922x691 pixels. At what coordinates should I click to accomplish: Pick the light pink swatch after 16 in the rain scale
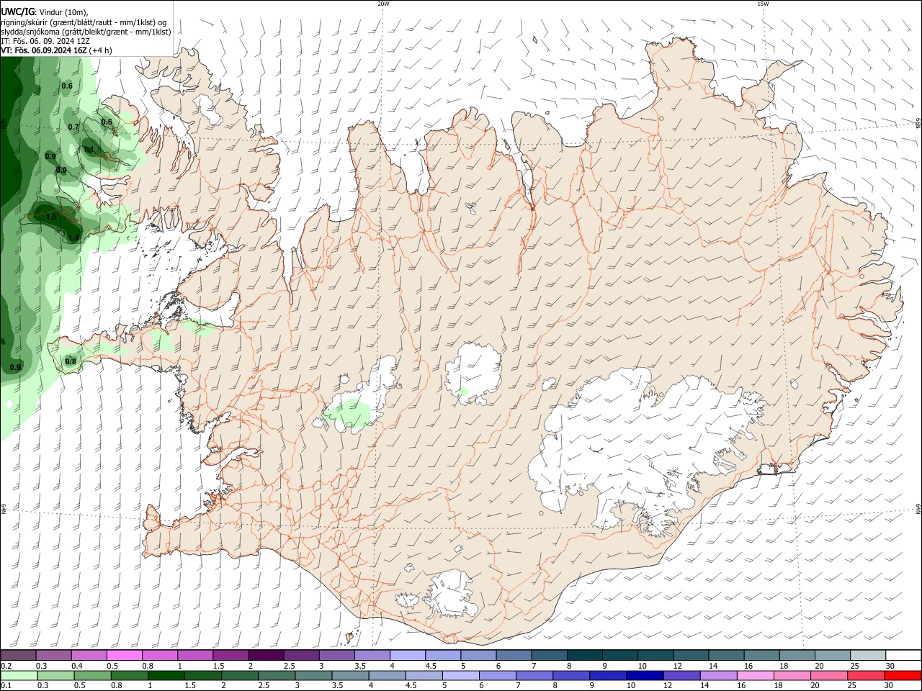756,675
